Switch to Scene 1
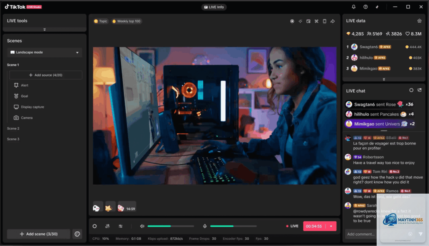 click(13, 65)
